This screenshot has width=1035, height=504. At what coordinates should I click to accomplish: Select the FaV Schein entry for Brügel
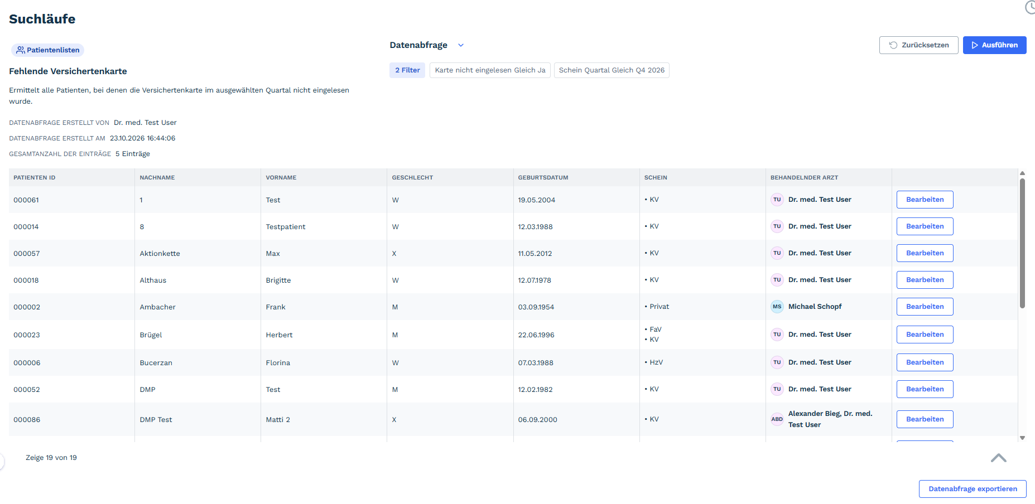tap(655, 329)
